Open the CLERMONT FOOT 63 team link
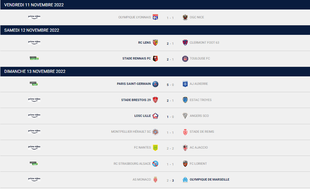This screenshot has width=310, height=189. point(205,43)
